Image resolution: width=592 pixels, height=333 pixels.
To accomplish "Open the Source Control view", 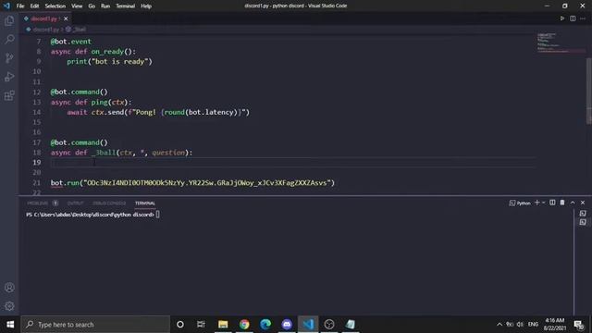I will pyautogui.click(x=9, y=57).
